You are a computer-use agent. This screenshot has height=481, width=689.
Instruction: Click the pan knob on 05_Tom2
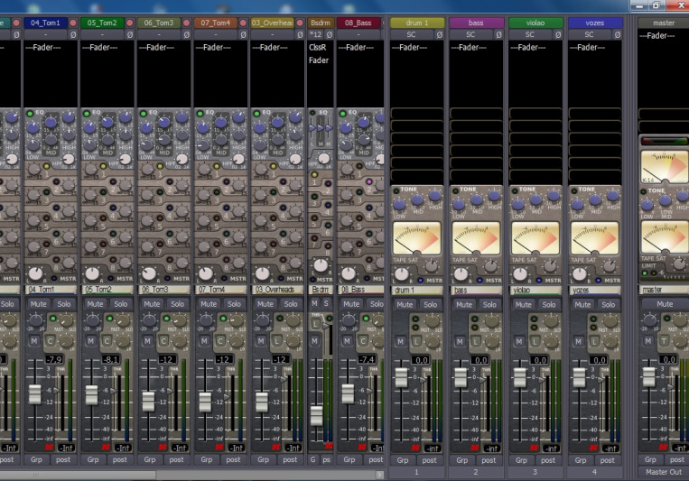[92, 273]
